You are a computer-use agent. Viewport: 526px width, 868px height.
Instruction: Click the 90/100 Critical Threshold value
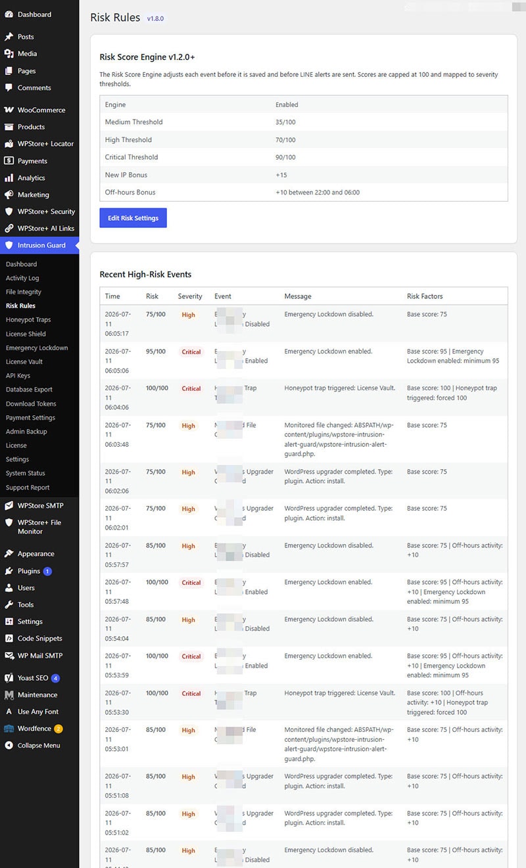[x=286, y=157]
